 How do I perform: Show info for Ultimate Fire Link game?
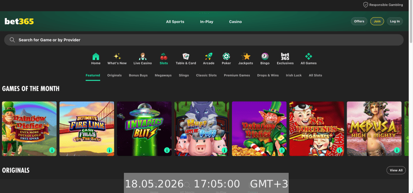tap(109, 150)
